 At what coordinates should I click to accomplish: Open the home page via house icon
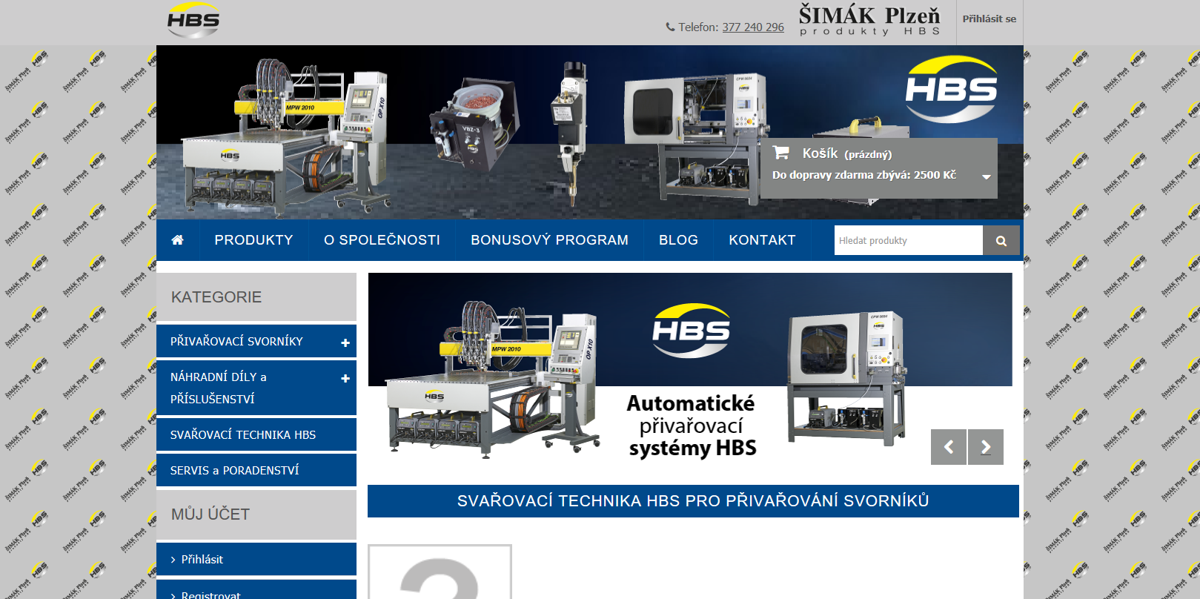178,240
